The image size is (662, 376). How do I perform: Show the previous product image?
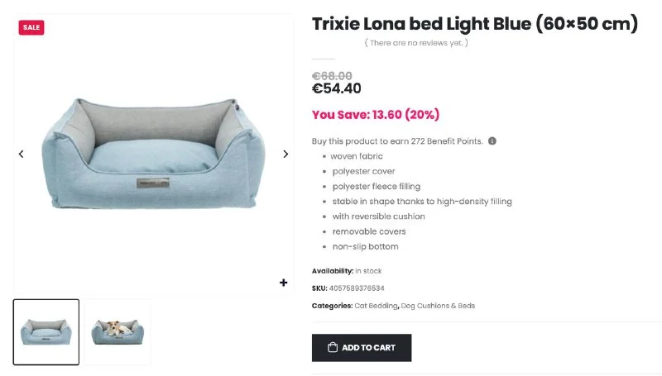[22, 154]
